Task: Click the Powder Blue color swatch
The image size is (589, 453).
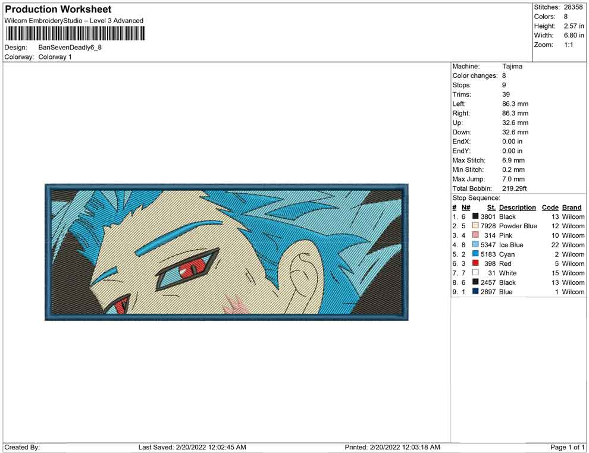Action: 475,225
